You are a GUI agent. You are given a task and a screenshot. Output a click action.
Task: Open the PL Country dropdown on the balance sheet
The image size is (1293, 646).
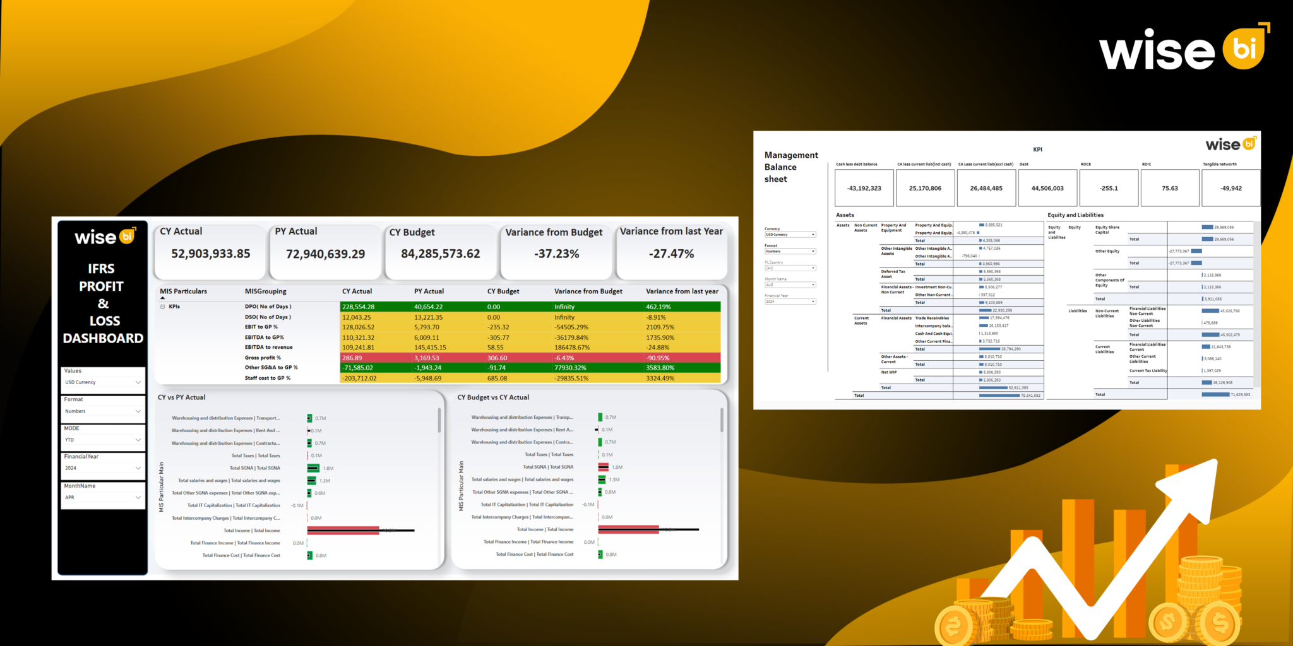coord(790,267)
